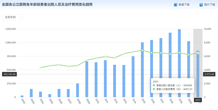Click the green line point for 2004
The width and height of the screenshot is (218, 110).
[x=40, y=68]
